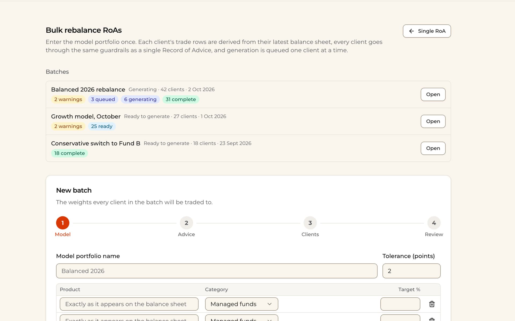This screenshot has height=321, width=515.
Task: Click the 'Batches' section label
Action: (x=57, y=72)
